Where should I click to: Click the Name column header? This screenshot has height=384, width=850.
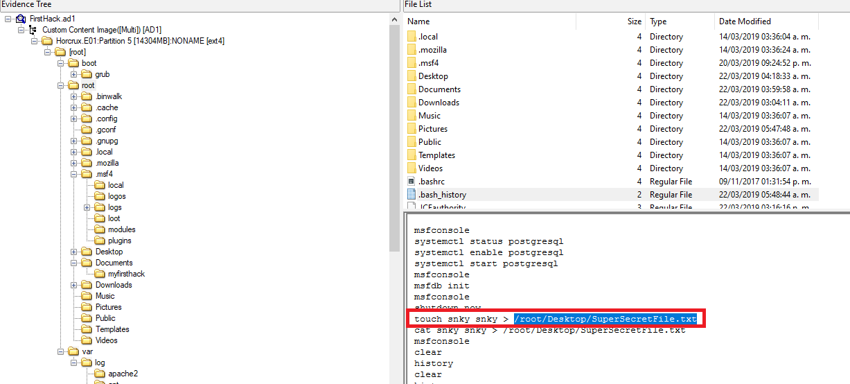coord(419,21)
